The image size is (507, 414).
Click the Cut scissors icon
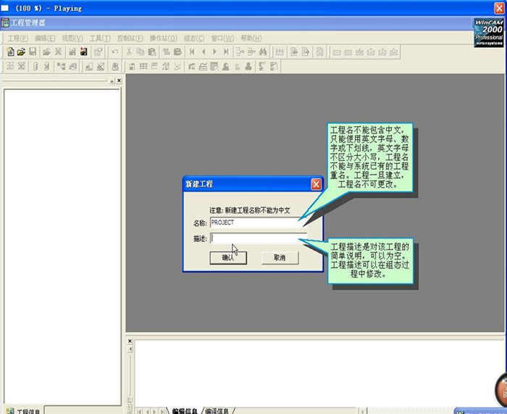129,51
